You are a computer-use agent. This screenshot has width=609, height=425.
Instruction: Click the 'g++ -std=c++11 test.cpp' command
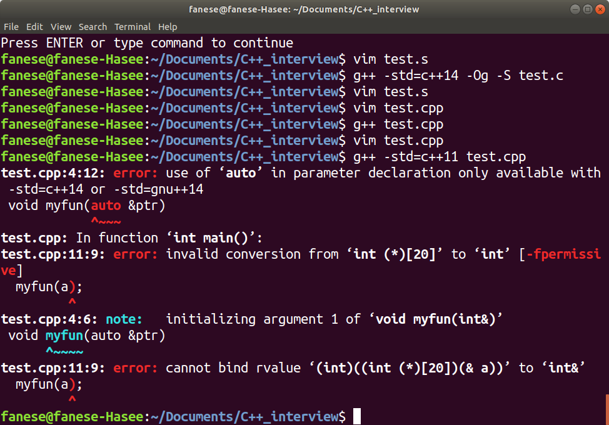(440, 157)
